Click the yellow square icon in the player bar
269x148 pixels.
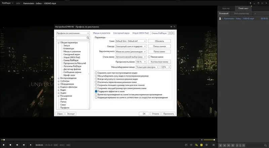(x=201, y=145)
